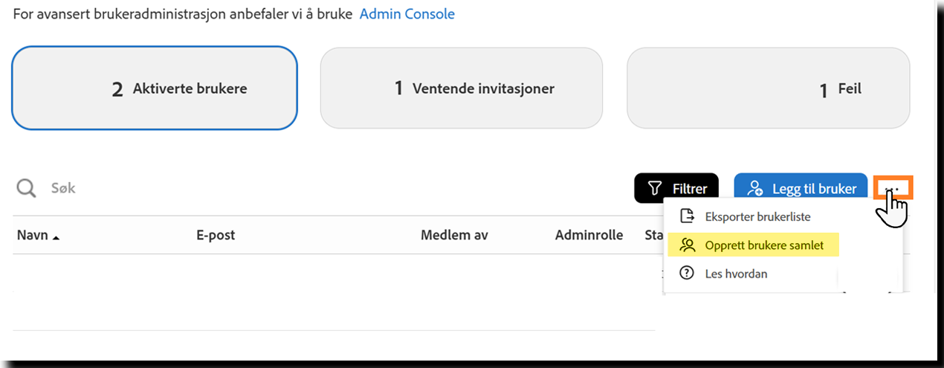Click the funnel icon on Filtrer
Screen dimensions: 944x368
point(655,188)
